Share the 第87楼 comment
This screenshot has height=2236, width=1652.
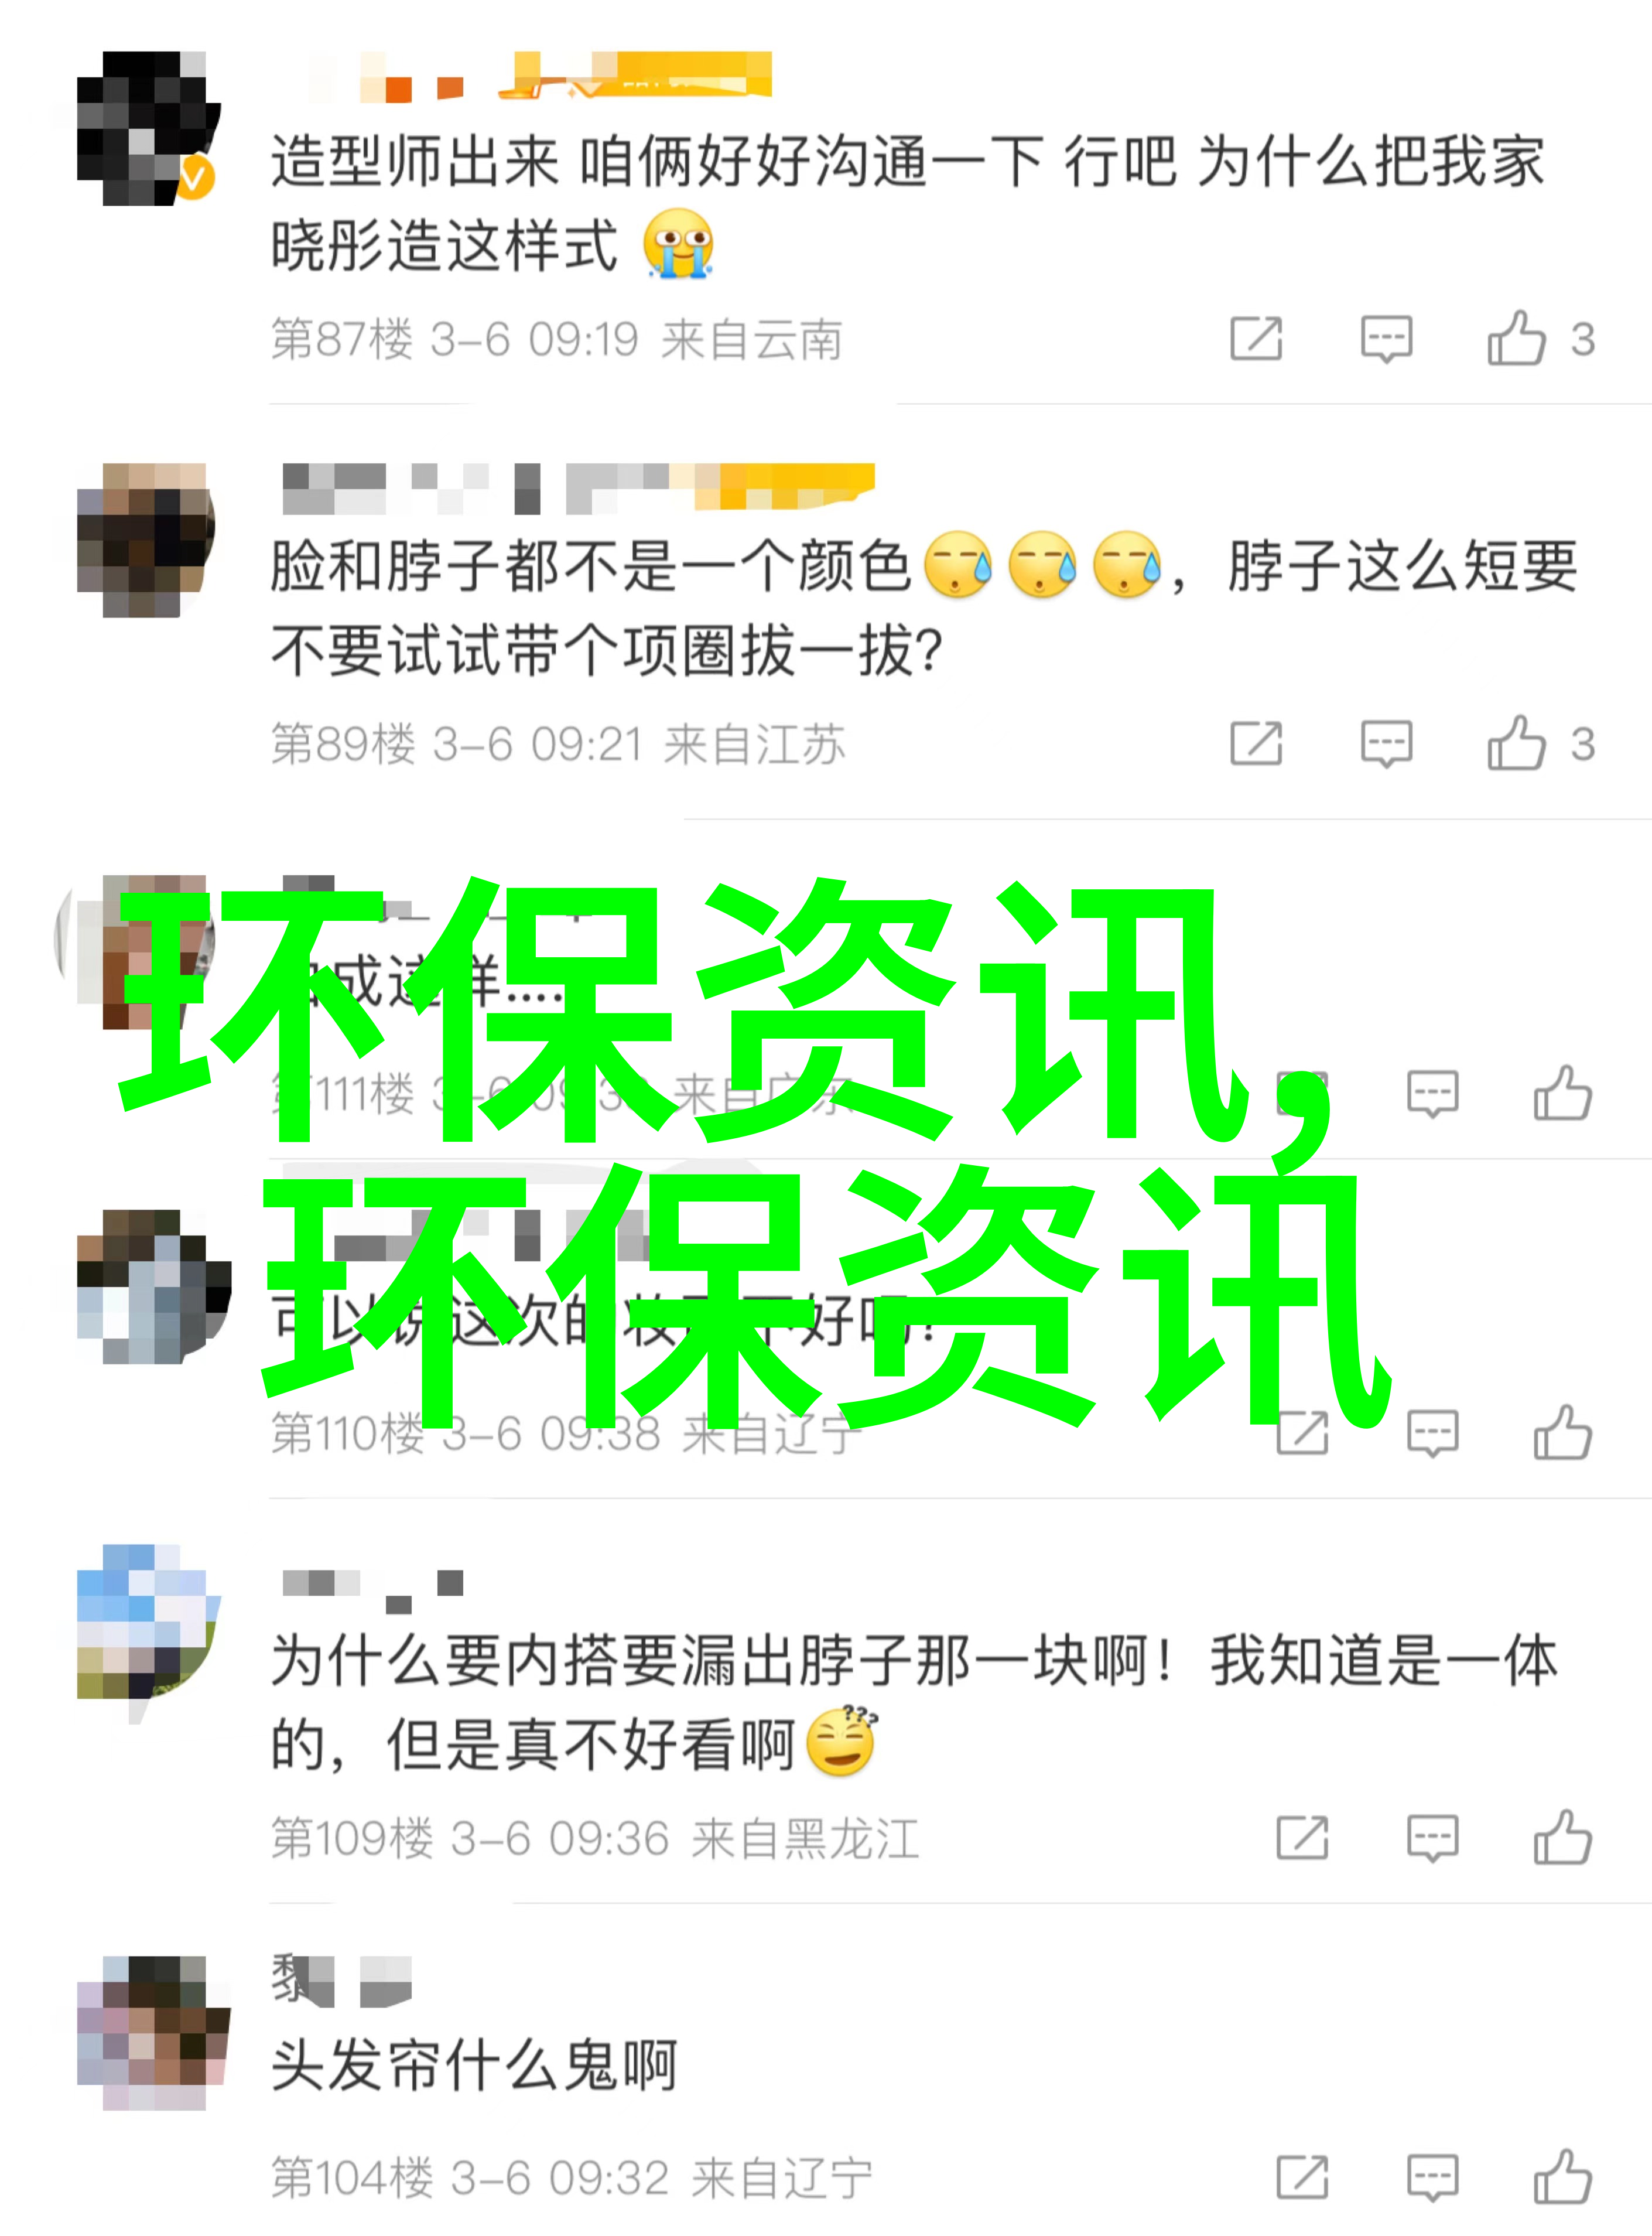[1256, 338]
